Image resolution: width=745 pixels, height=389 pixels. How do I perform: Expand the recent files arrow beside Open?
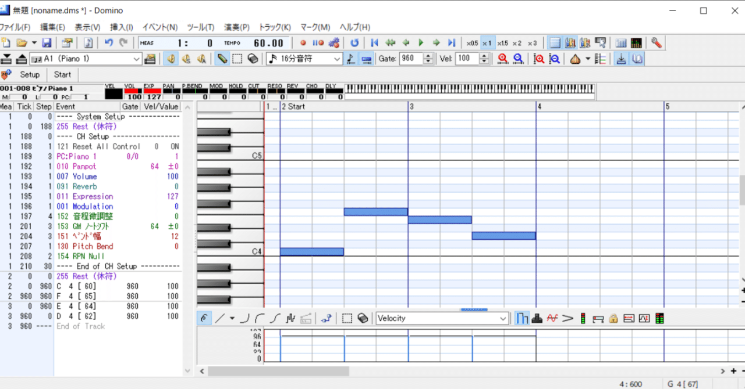tap(34, 43)
